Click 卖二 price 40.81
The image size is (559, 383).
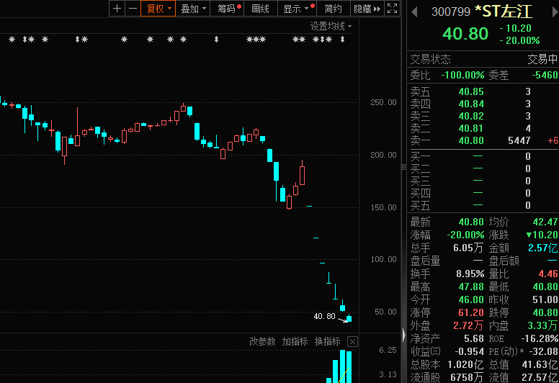[x=471, y=128]
